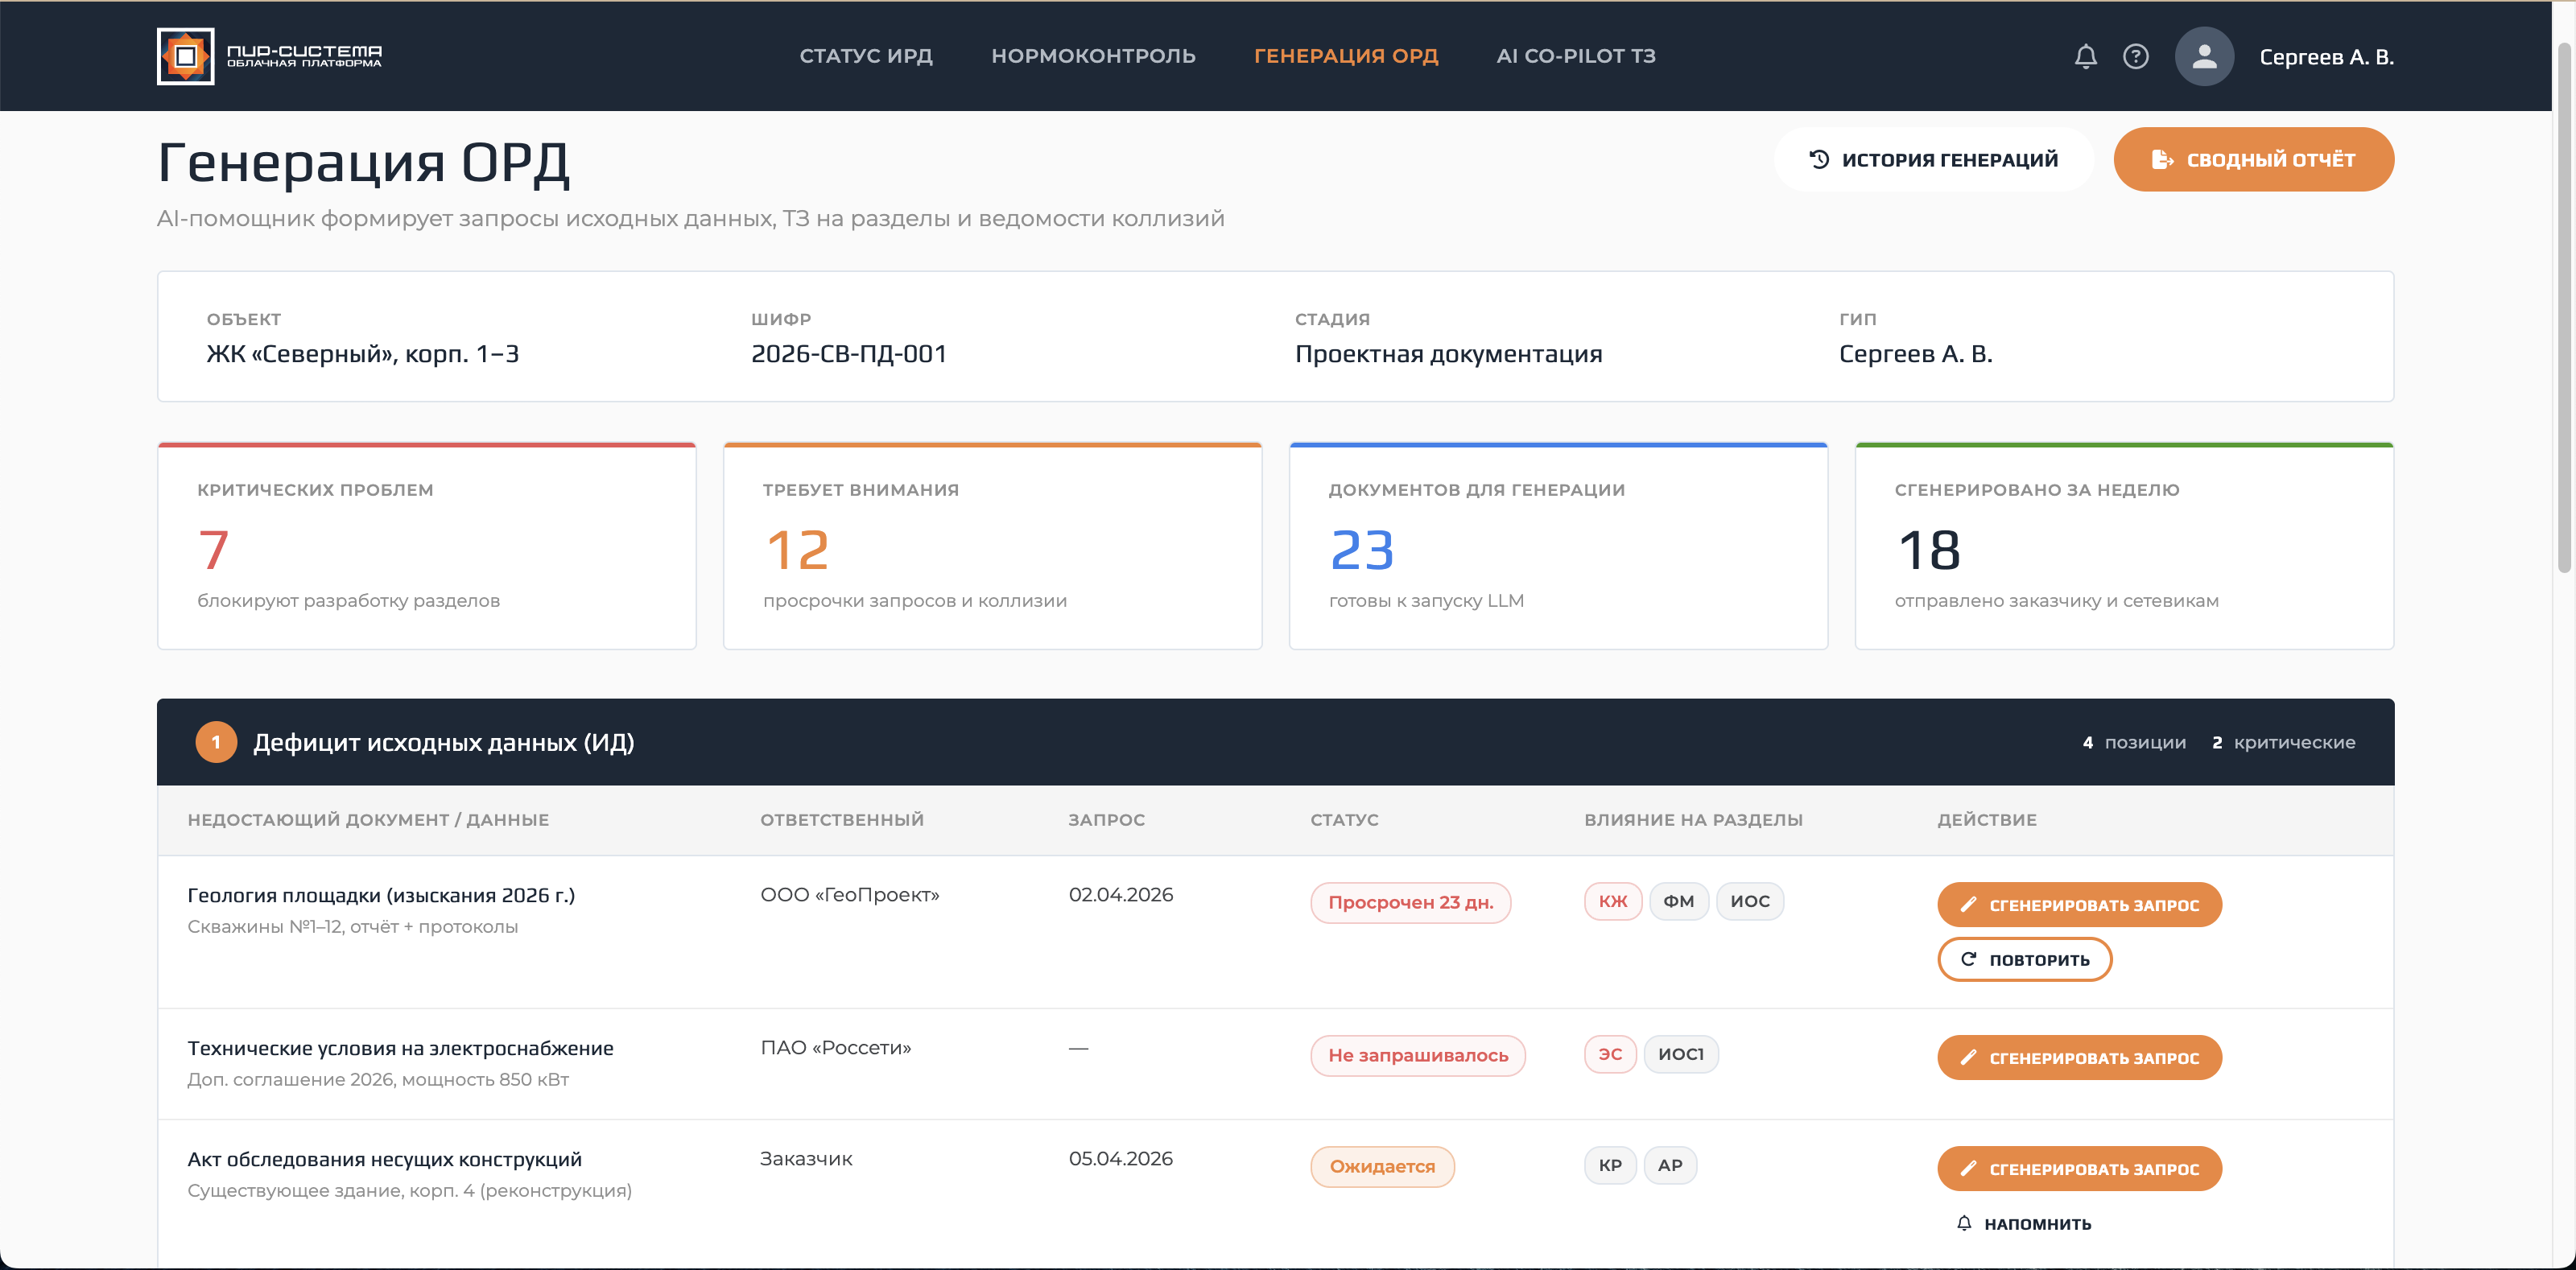The image size is (2576, 1270).
Task: Click the ОТВЕТСТВЕННЫЙ column header
Action: point(841,819)
